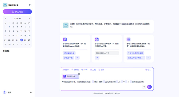Remove the 招标文件生成 tag with its close icon
Image resolution: width=179 pixels, height=97 pixels.
(79, 74)
